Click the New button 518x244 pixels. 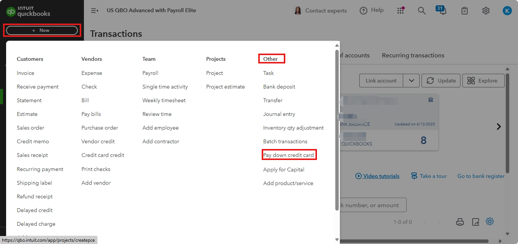click(x=42, y=30)
